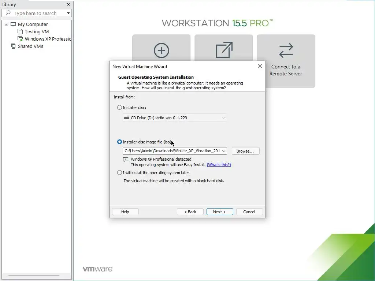Viewport: 375px width, 281px height.
Task: Choose I will install the operating system later
Action: [x=119, y=173]
